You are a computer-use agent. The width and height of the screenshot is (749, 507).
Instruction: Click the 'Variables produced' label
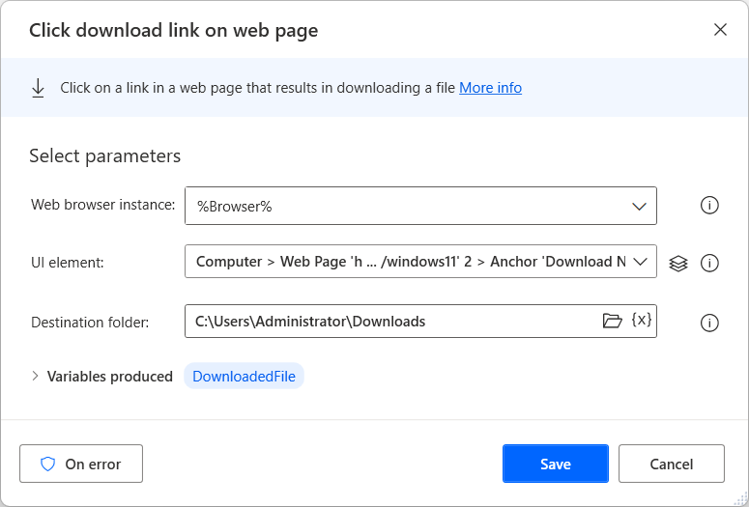[110, 377]
